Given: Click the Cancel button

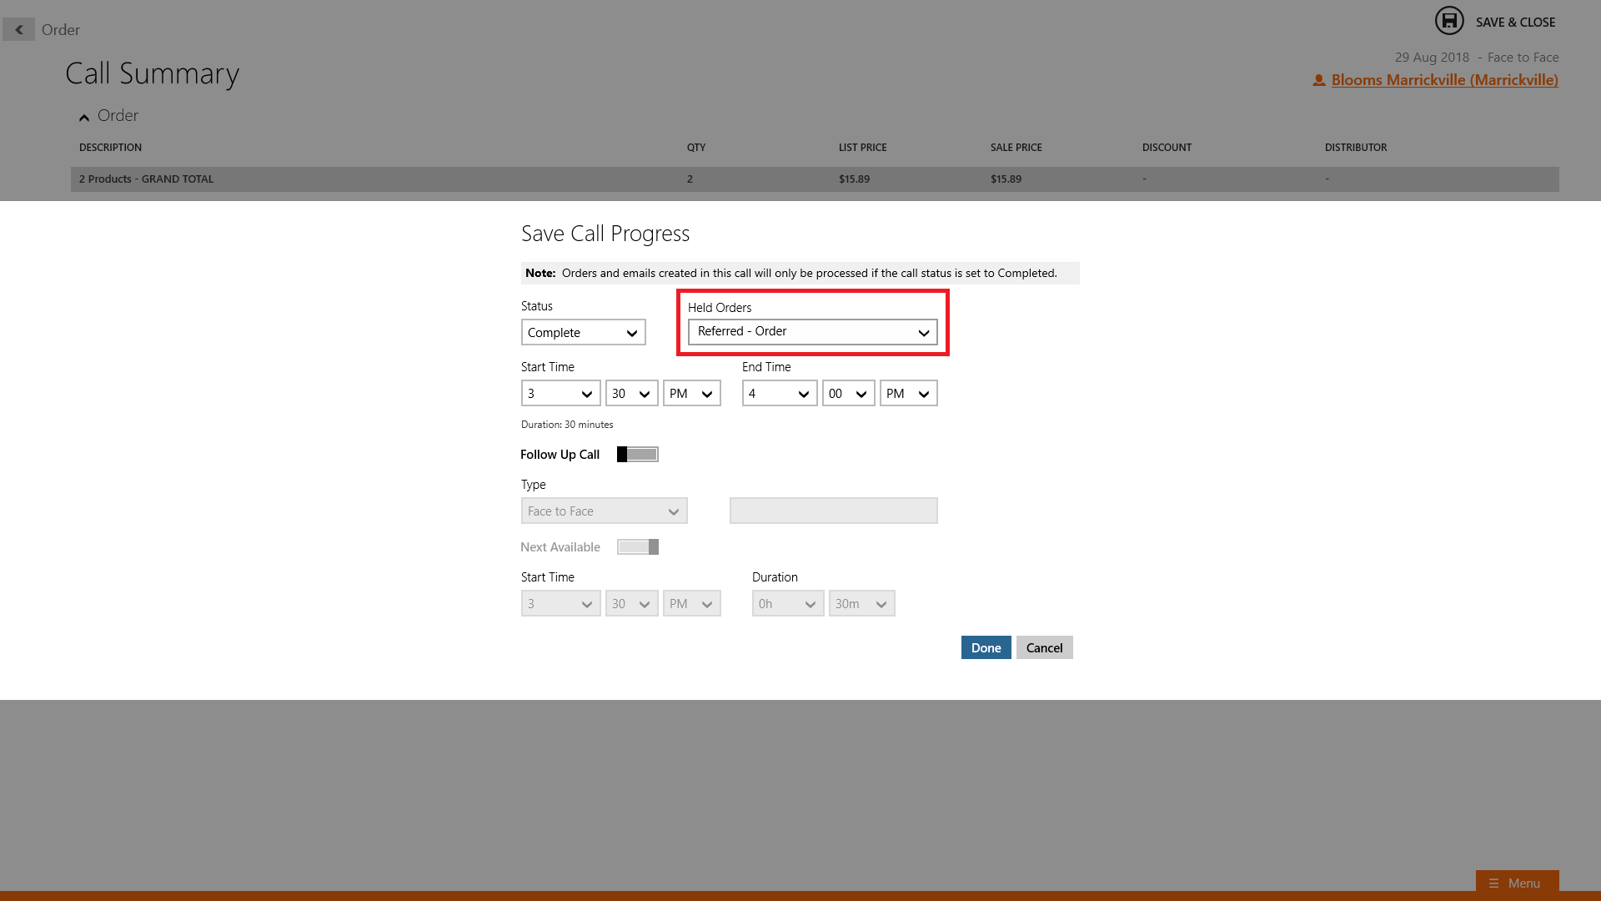Looking at the screenshot, I should (x=1044, y=648).
